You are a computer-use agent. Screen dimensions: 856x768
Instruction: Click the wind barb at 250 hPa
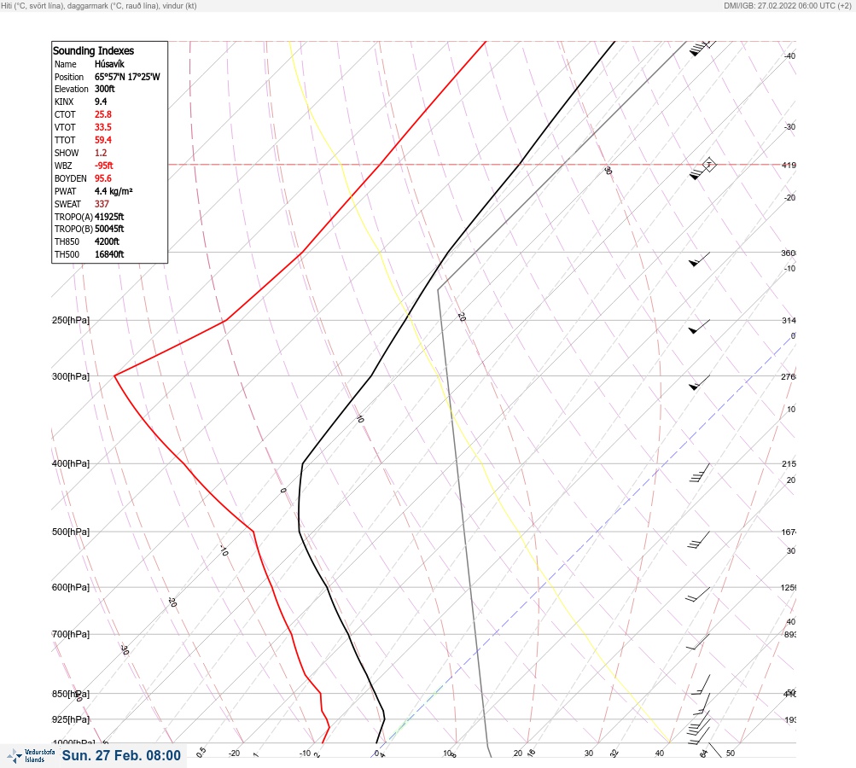[699, 327]
